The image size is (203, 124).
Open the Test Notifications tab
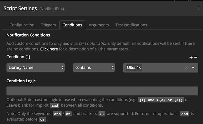coord(131,25)
